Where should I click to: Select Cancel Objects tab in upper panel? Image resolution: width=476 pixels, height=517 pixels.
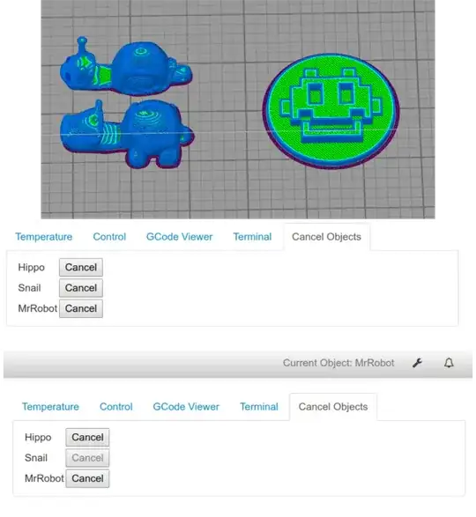coord(326,237)
